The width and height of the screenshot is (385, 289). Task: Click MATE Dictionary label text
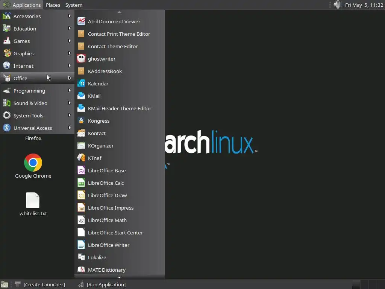click(106, 270)
